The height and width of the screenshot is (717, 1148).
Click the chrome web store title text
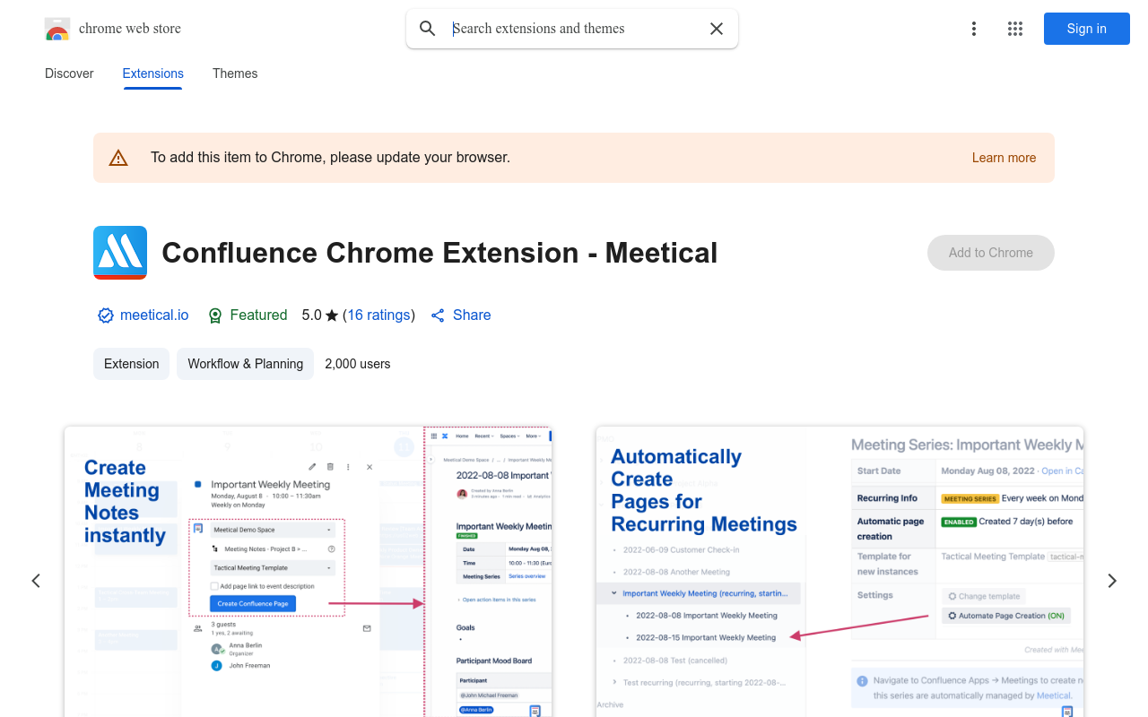point(130,29)
